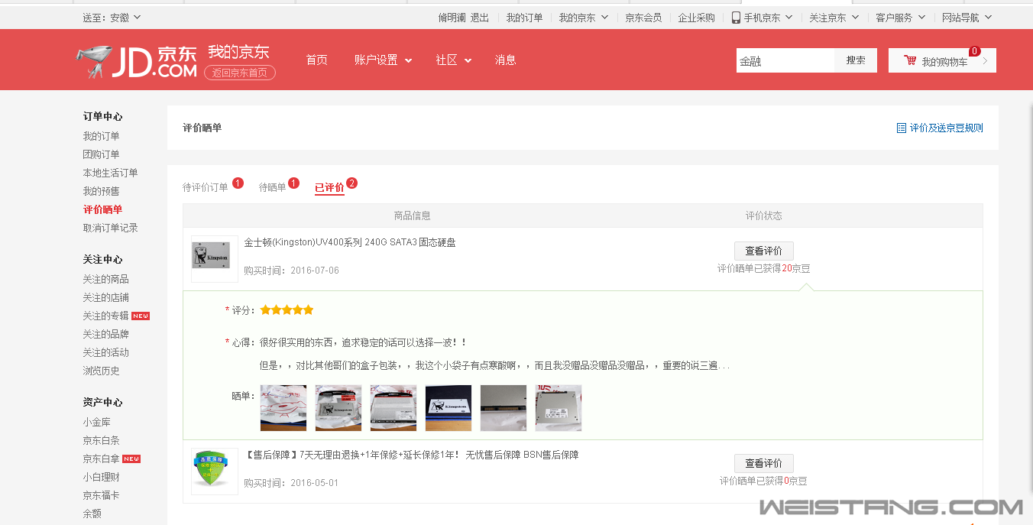The height and width of the screenshot is (525, 1033).
Task: Click 返回京东首页 button
Action: pyautogui.click(x=240, y=73)
